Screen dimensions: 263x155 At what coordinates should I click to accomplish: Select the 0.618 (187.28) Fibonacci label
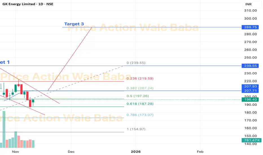coord(140,104)
